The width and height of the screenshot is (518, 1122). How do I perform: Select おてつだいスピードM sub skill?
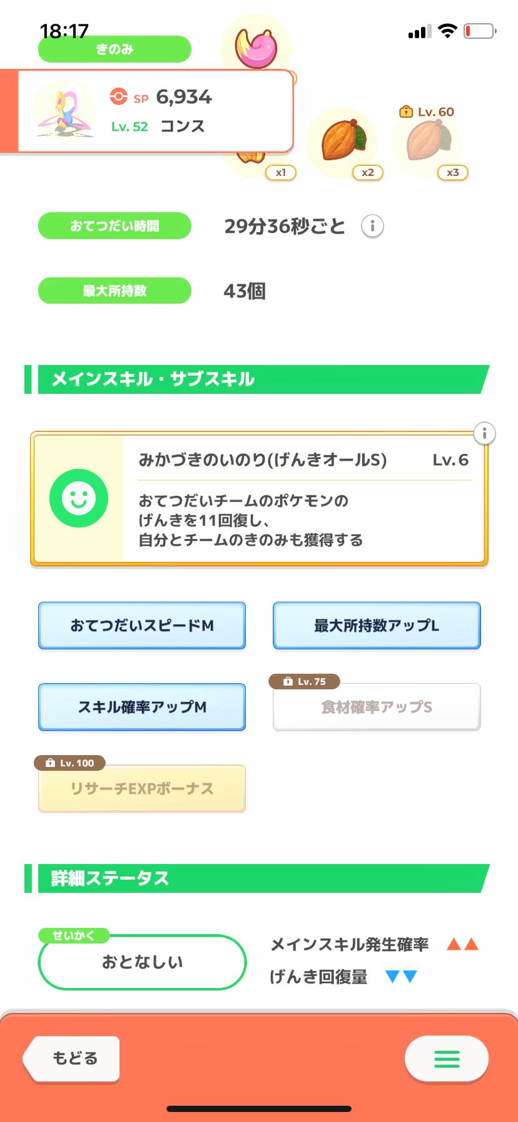coord(142,625)
